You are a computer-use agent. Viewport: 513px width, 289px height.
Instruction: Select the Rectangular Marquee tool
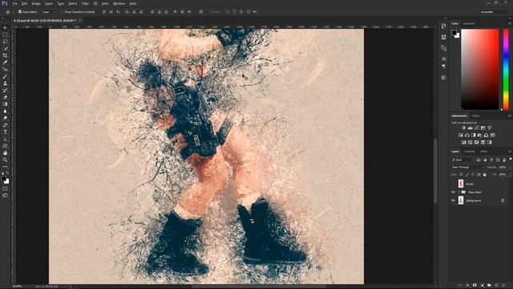pyautogui.click(x=5, y=35)
